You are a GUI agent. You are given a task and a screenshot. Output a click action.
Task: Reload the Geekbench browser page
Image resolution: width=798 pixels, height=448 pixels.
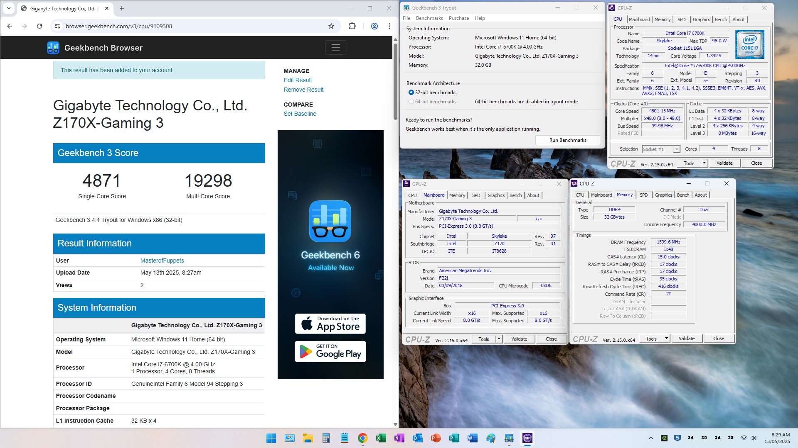pos(39,26)
